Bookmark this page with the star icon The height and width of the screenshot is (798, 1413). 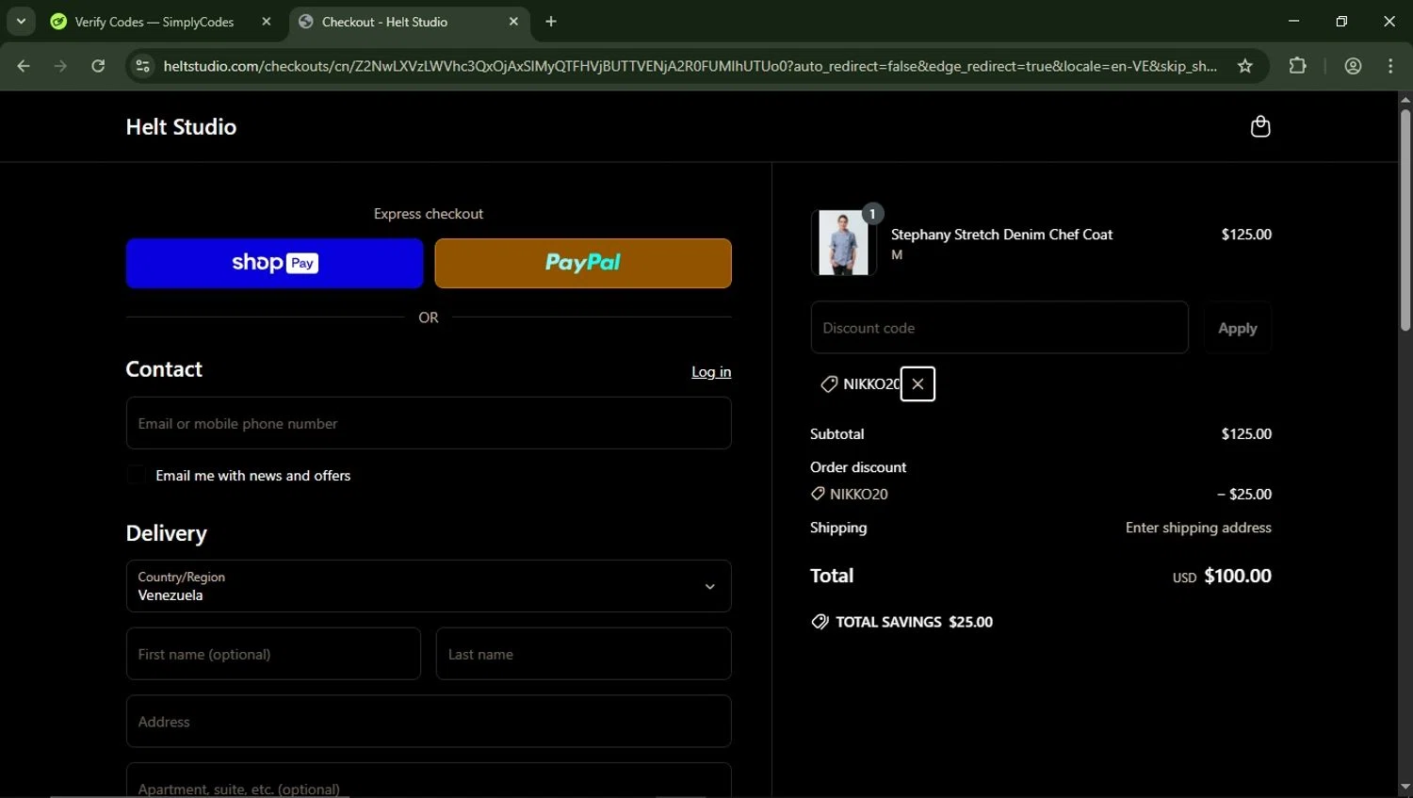click(1245, 66)
